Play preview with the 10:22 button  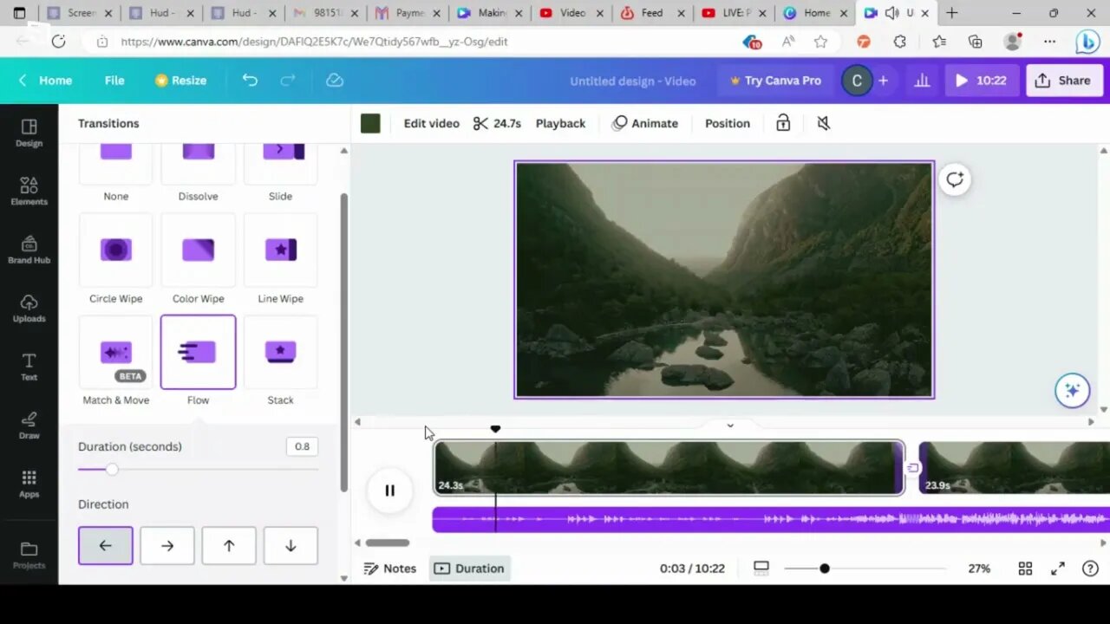coord(981,80)
